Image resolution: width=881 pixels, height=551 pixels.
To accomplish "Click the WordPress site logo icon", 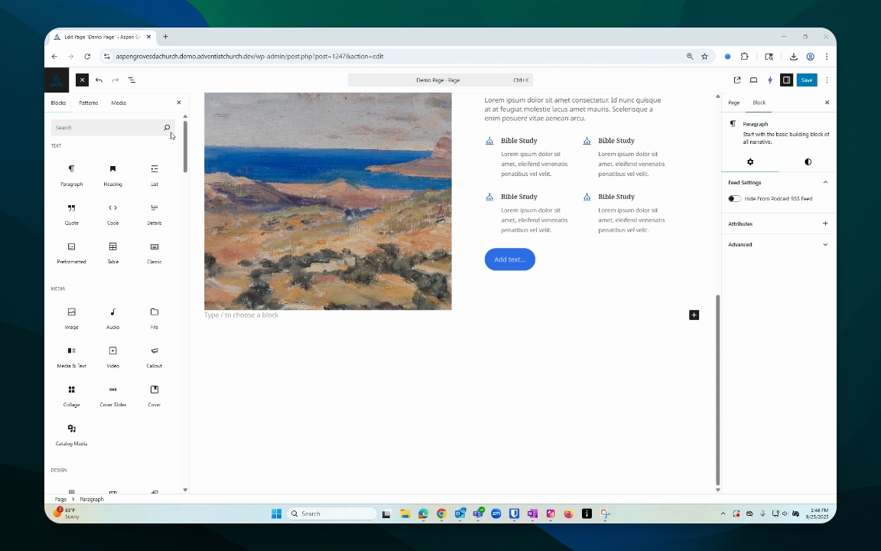I will coord(57,80).
